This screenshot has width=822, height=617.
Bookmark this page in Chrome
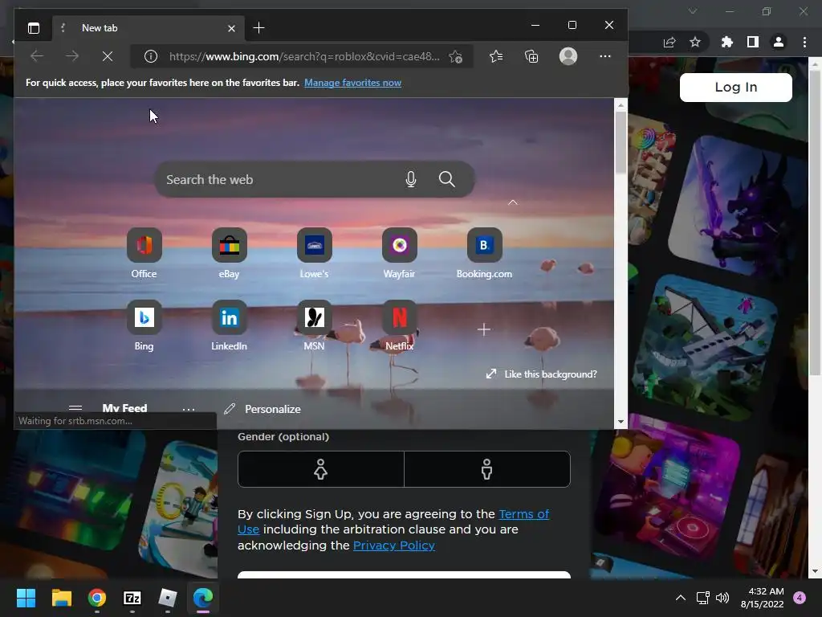coord(695,42)
